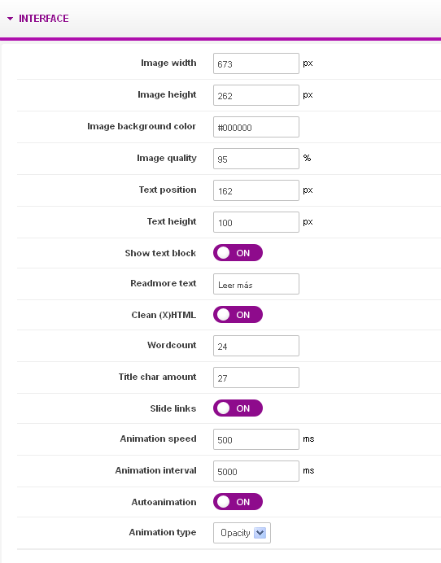This screenshot has width=441, height=563.
Task: Focus the Image width input field
Action: (256, 63)
